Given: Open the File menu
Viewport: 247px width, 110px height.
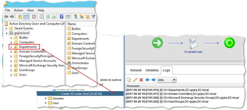Looking at the screenshot, I should [7, 10].
